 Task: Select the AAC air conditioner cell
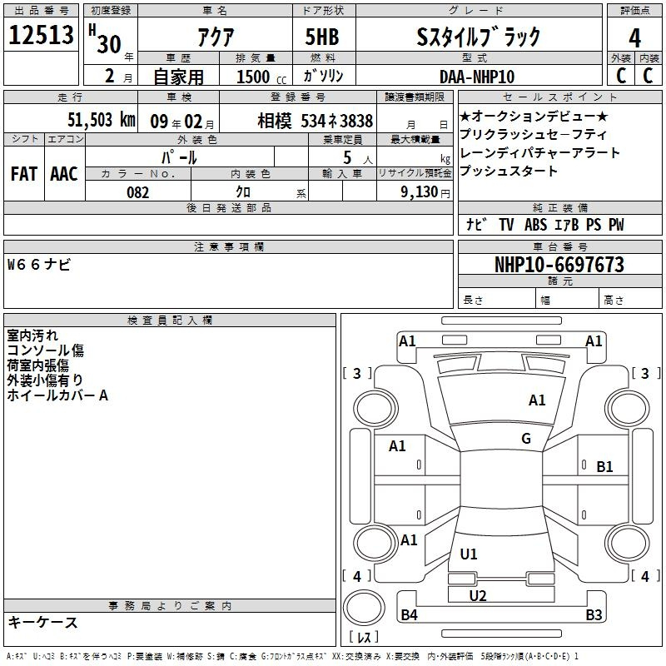point(63,173)
